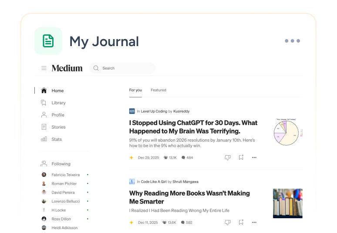Open the Code Like A Girl publication link

(154, 182)
